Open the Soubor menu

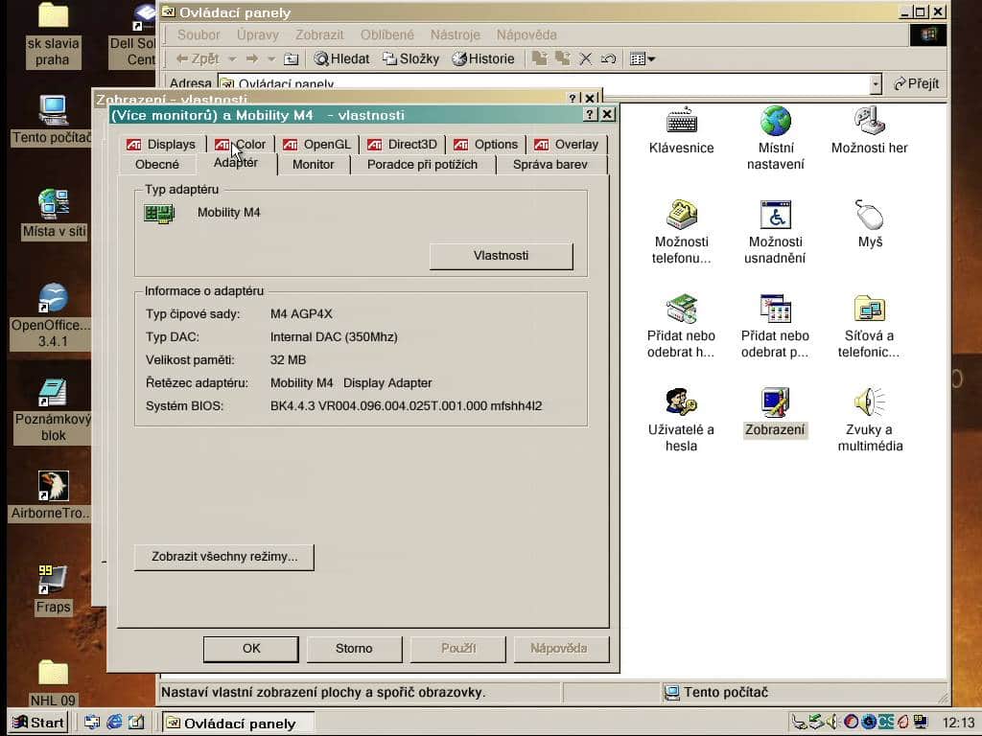click(x=199, y=35)
